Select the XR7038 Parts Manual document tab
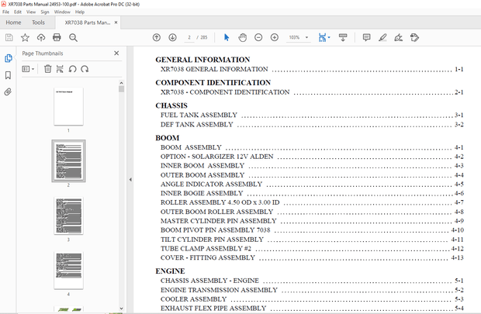481x314 pixels. point(87,22)
